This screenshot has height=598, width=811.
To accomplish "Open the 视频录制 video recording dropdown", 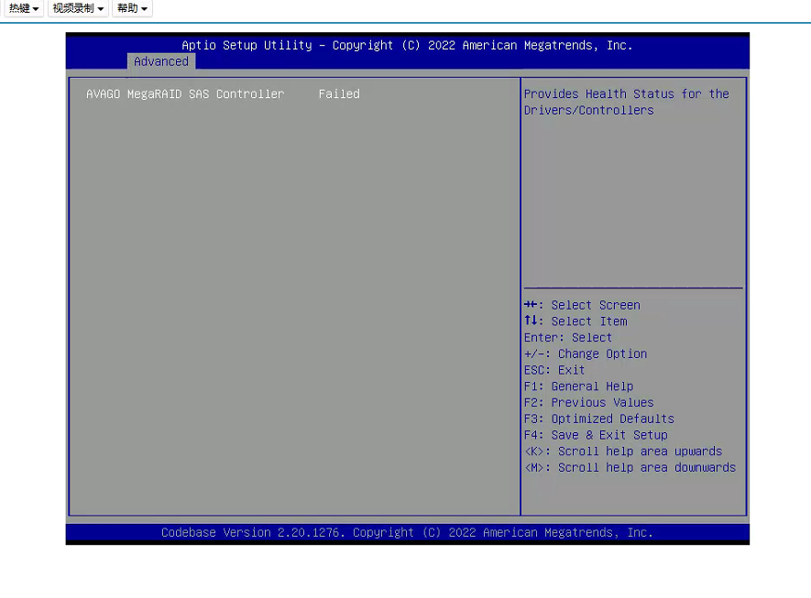I will point(78,8).
